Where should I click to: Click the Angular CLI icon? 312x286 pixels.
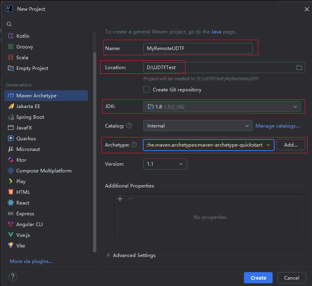click(x=11, y=224)
